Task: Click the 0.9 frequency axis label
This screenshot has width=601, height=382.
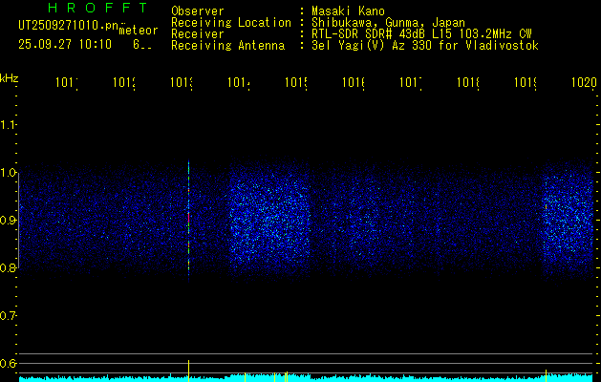Action: click(x=8, y=220)
